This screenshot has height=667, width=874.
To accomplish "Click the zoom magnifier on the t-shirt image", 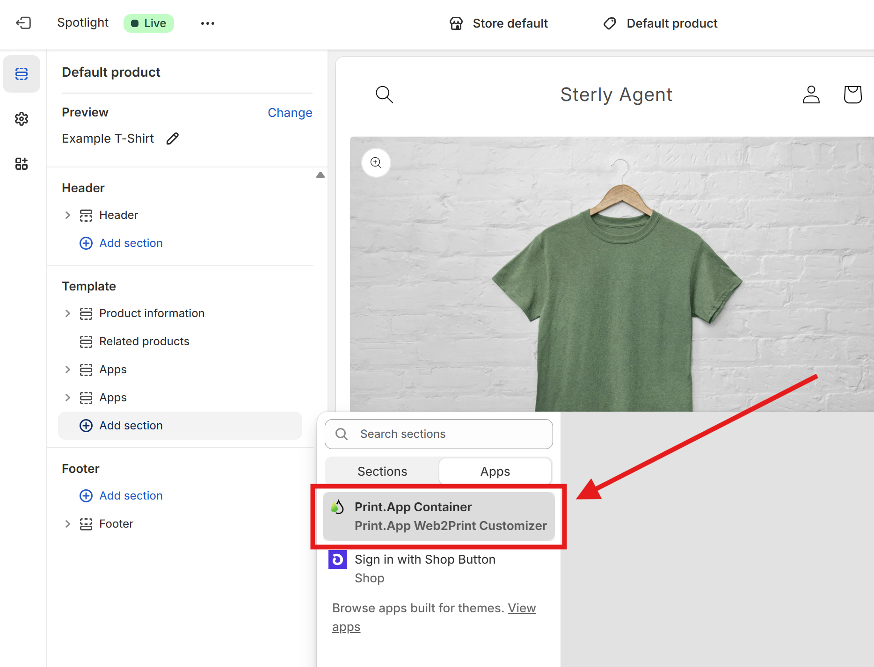I will (x=376, y=162).
